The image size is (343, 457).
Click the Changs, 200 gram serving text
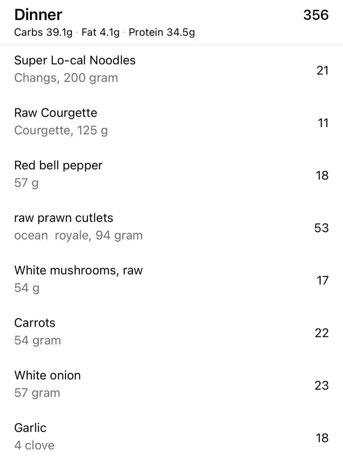(x=66, y=78)
